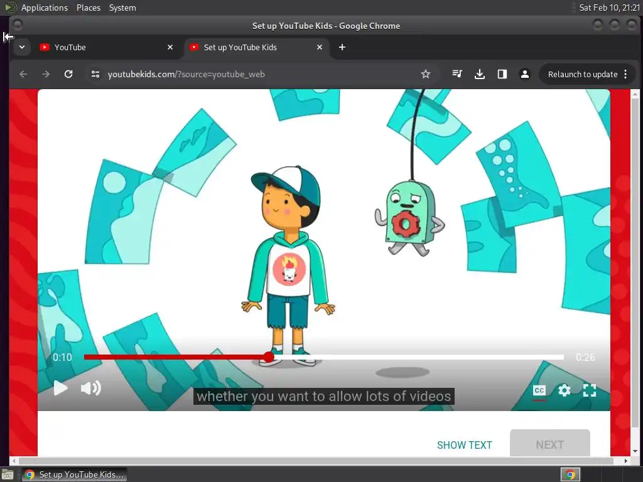
Task: Expand the tab search dropdown
Action: point(22,47)
